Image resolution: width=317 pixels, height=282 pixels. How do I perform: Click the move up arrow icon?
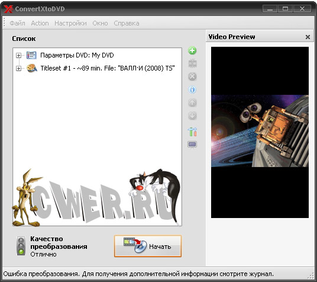pos(192,102)
